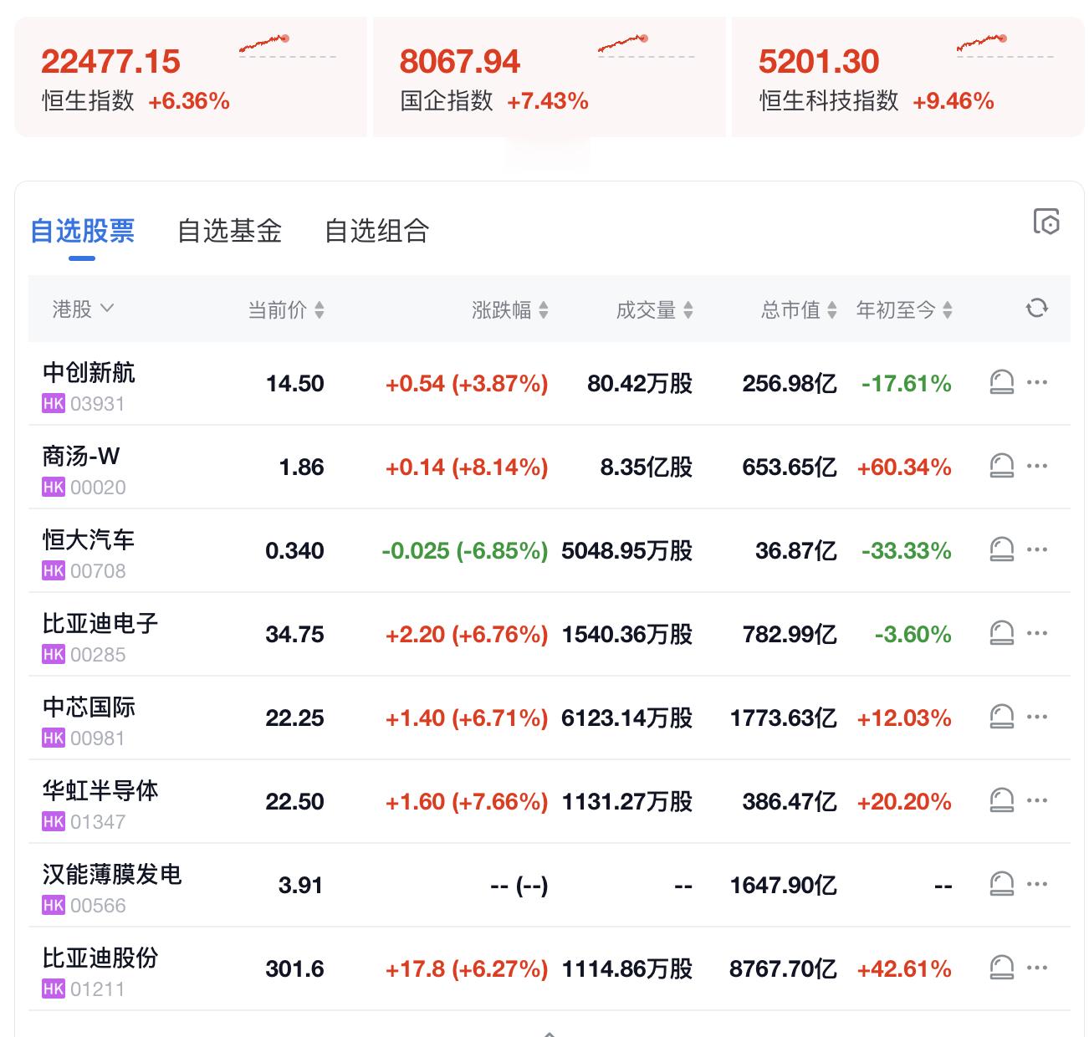
Task: Open 比亚迪电子 stock page
Action: pos(100,623)
